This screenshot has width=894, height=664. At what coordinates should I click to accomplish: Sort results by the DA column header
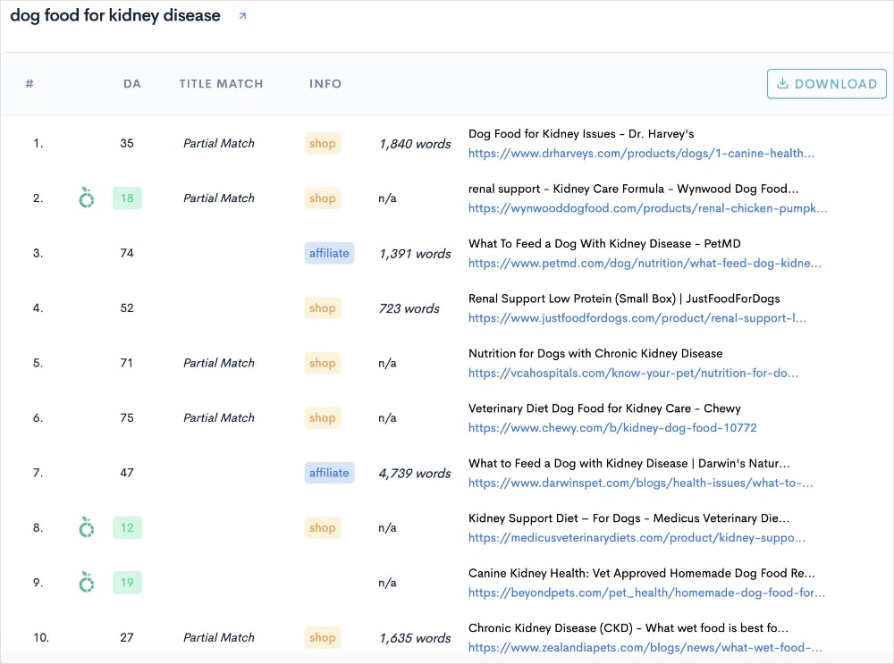pos(132,83)
